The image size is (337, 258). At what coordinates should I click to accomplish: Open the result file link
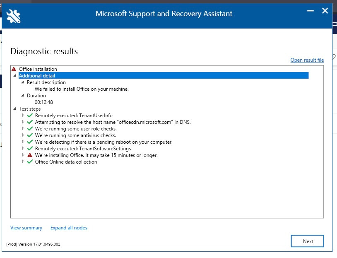click(307, 60)
